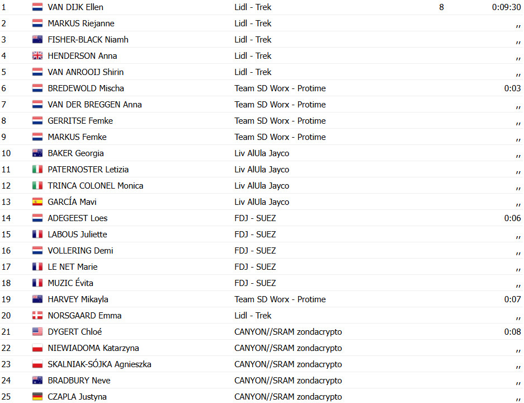Viewport: 524px width, 403px height.
Task: Open Lidl - Trek team for NORSGAARD Emma
Action: [253, 315]
